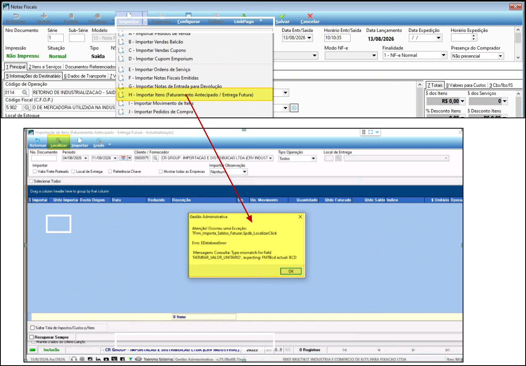Viewport: 526px width, 366px height.
Task: Click the No. Documento input field
Action: coord(44,158)
